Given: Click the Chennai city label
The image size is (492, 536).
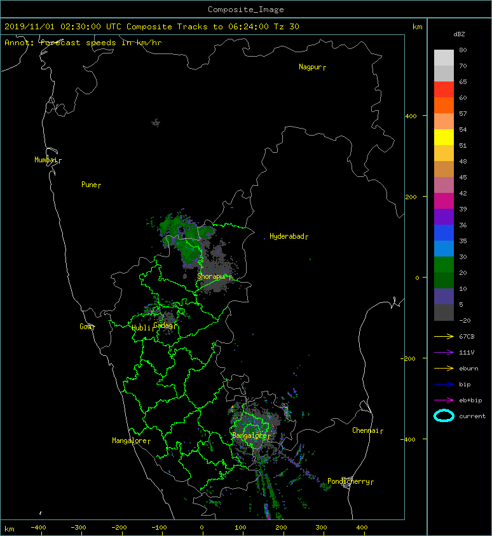Looking at the screenshot, I should (x=367, y=431).
